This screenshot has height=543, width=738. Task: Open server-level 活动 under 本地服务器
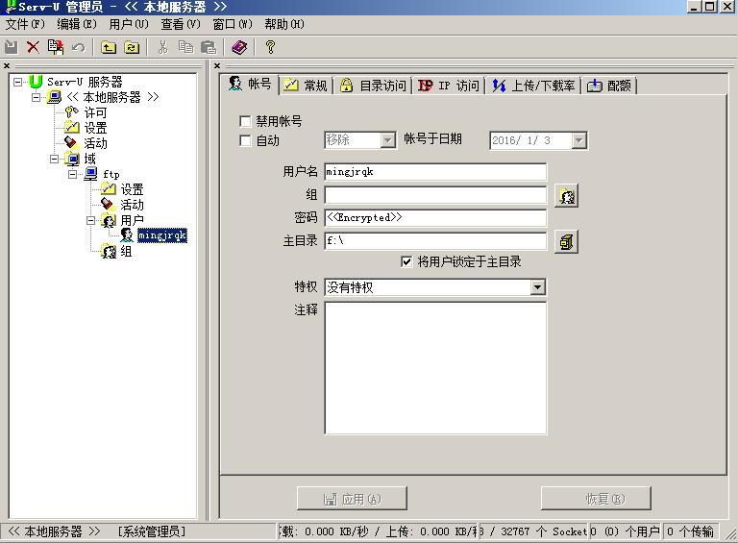pos(95,143)
